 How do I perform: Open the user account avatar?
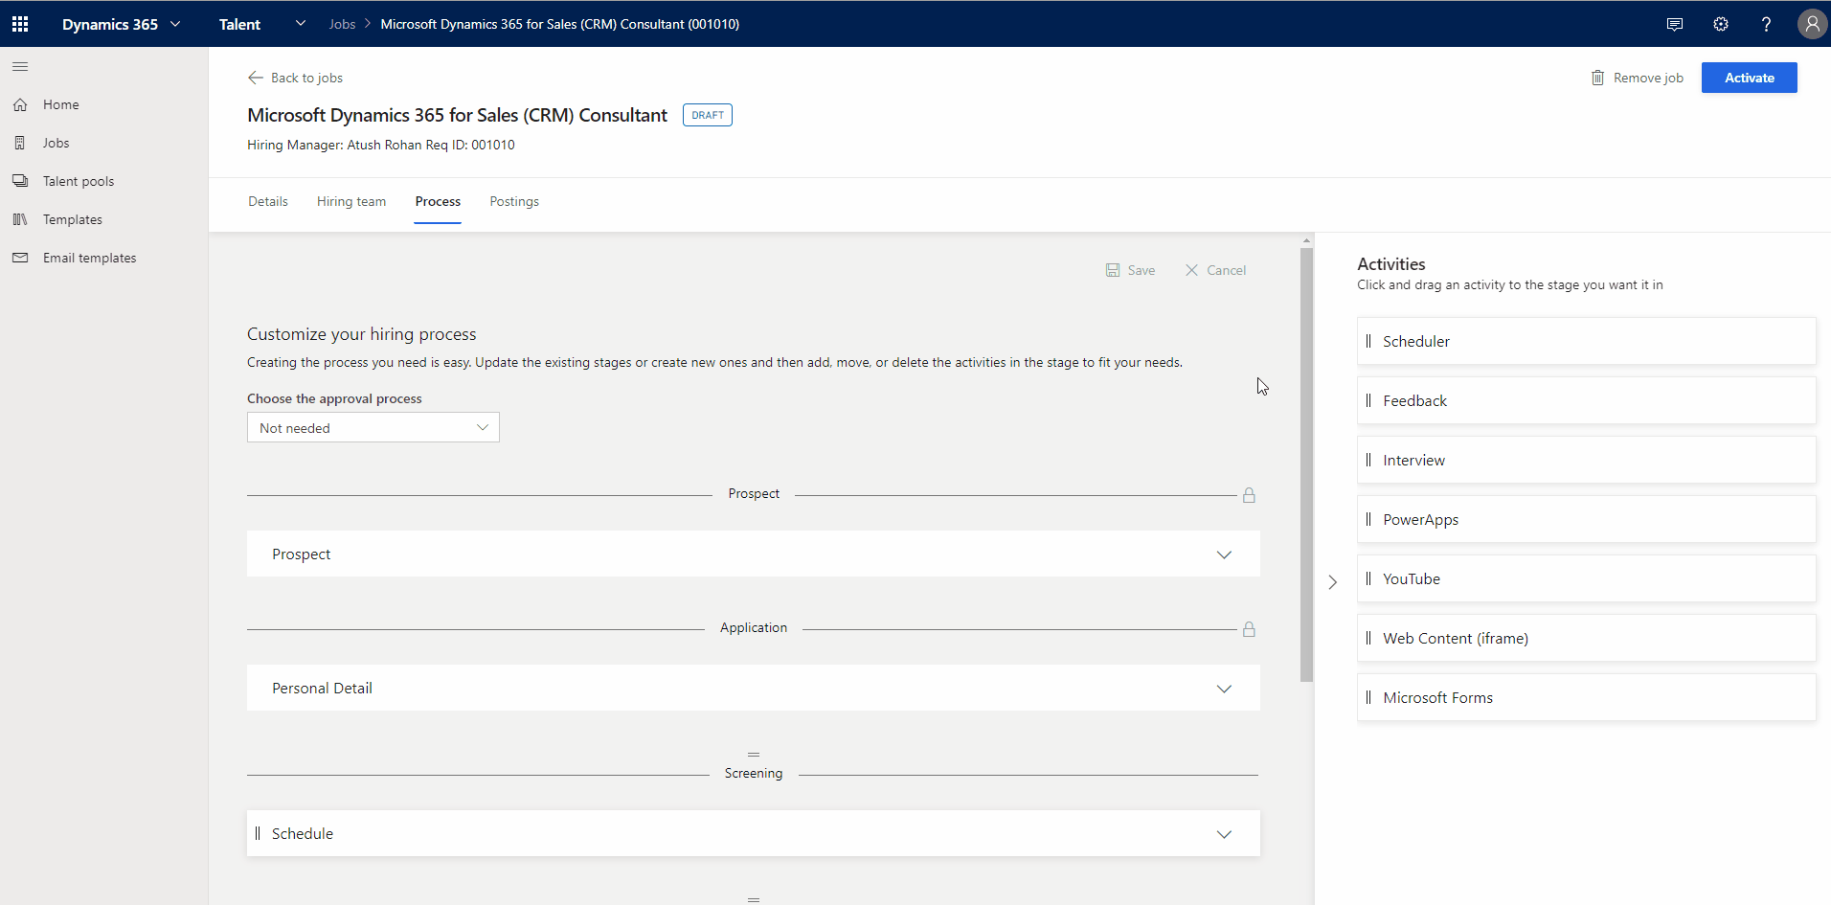[1812, 24]
